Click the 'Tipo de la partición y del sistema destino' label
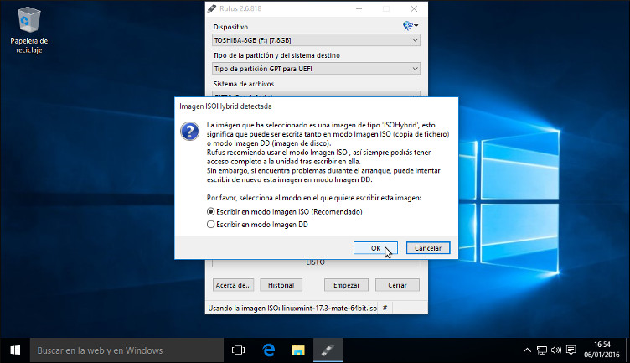 click(276, 55)
